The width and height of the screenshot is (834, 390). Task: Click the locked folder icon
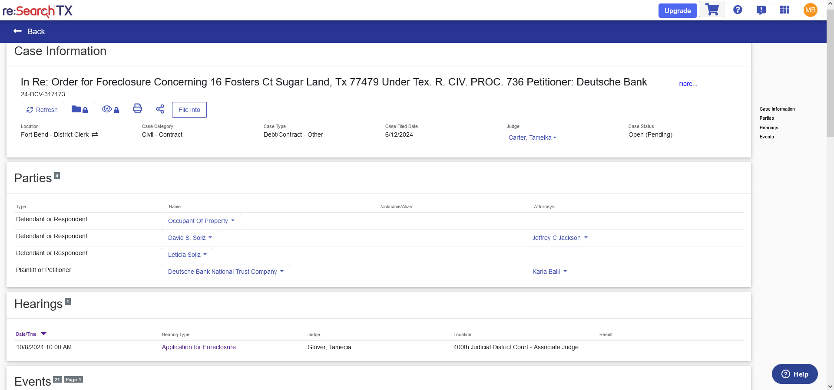(79, 109)
